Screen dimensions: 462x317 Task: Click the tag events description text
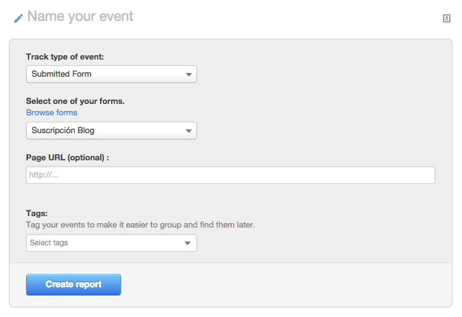coord(141,224)
